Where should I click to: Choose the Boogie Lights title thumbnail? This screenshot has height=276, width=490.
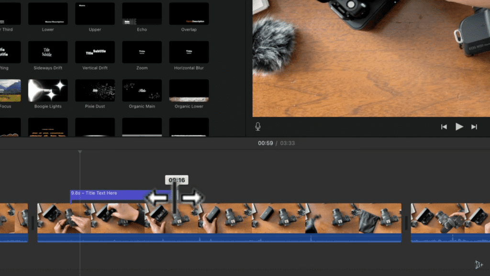(48, 91)
